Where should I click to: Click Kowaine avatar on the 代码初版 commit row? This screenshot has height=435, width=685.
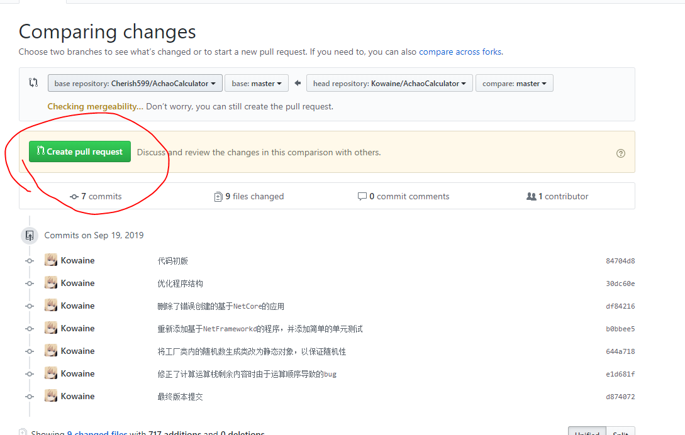pyautogui.click(x=51, y=260)
